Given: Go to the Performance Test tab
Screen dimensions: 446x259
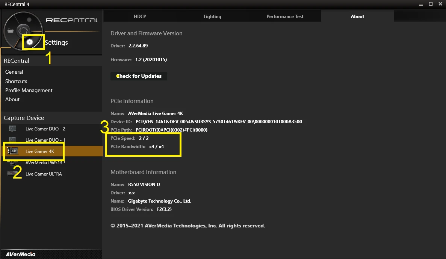Looking at the screenshot, I should pos(285,17).
